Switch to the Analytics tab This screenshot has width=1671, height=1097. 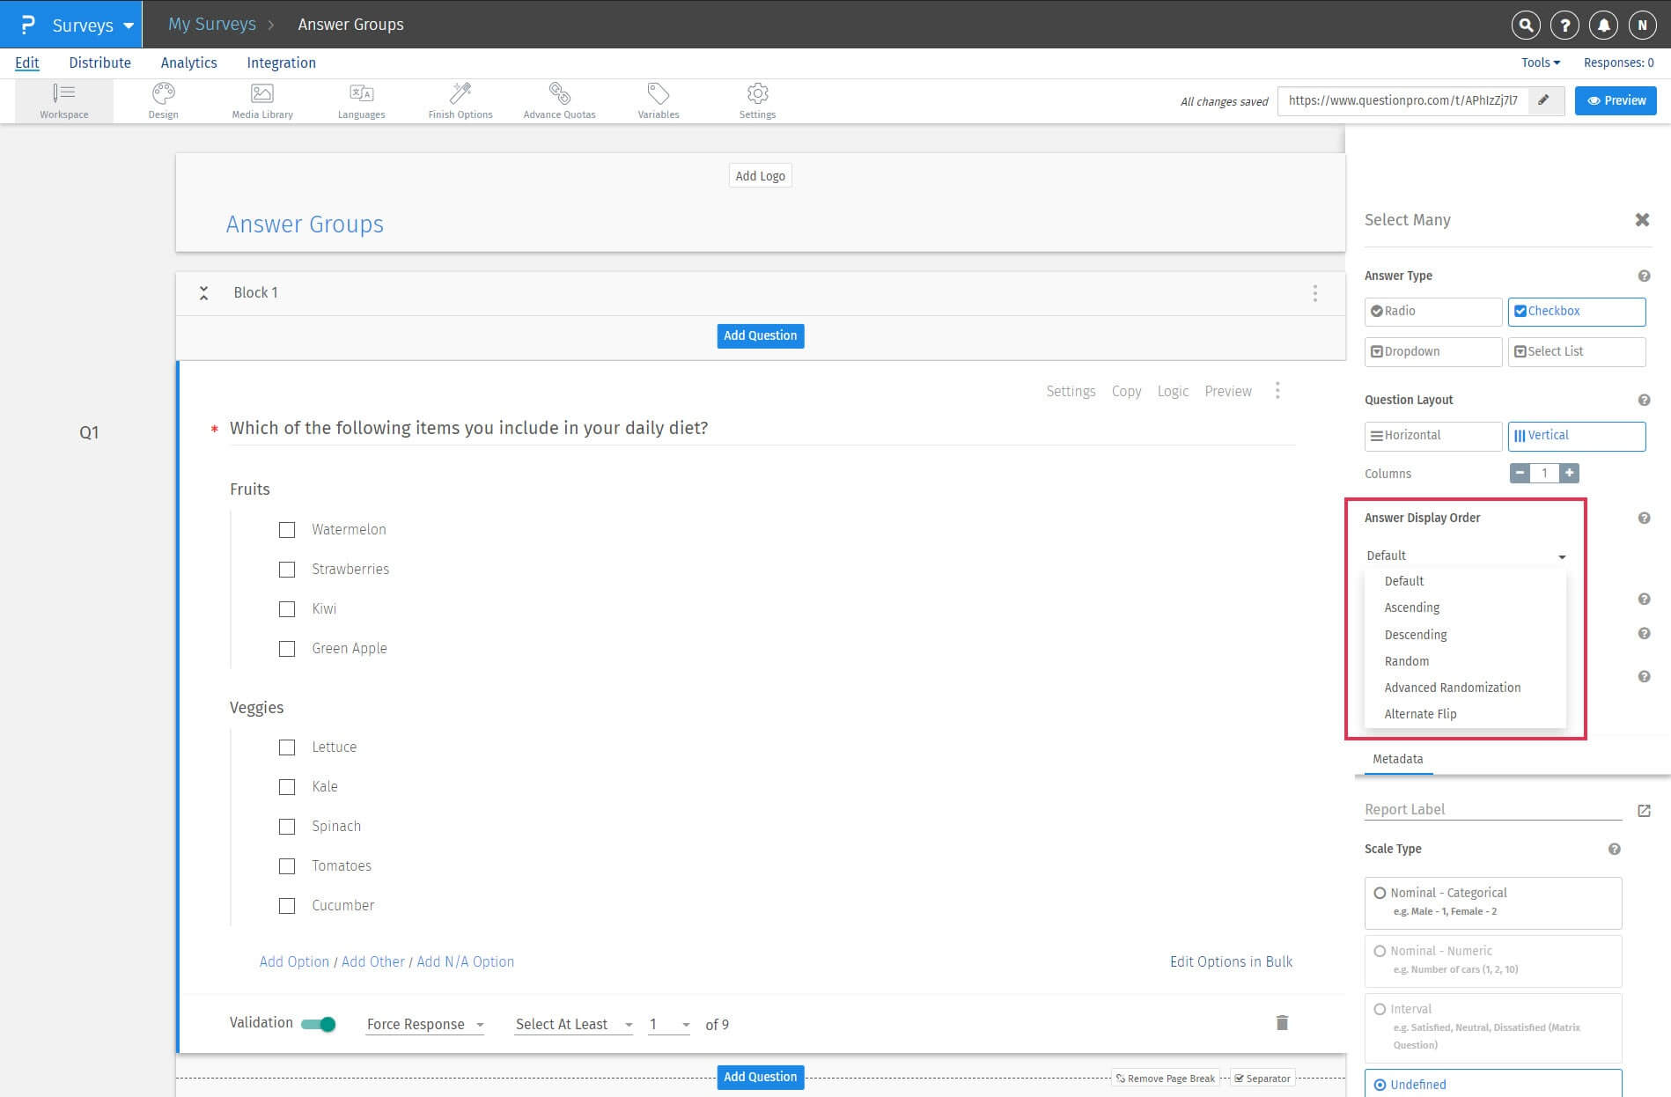point(188,63)
